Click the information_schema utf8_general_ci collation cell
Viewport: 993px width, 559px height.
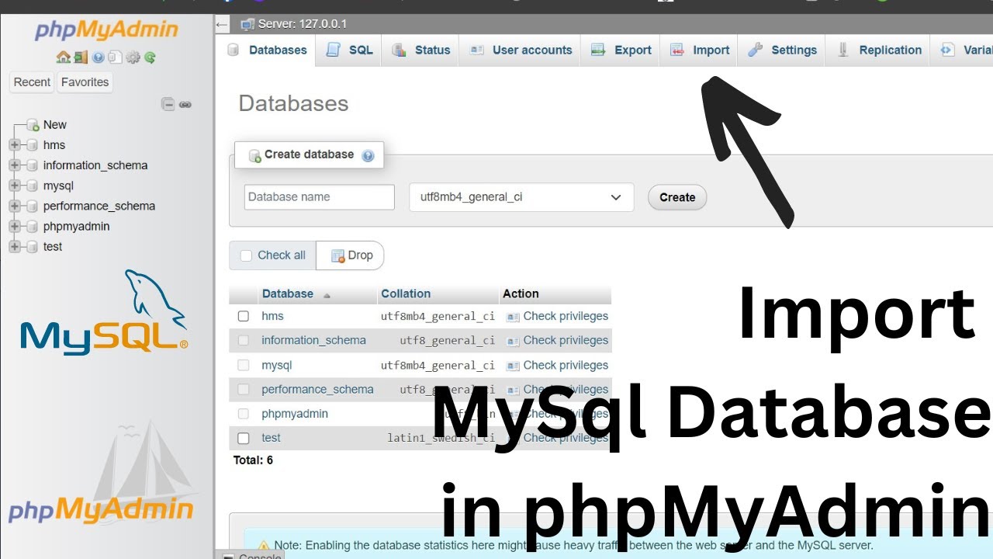click(x=448, y=340)
